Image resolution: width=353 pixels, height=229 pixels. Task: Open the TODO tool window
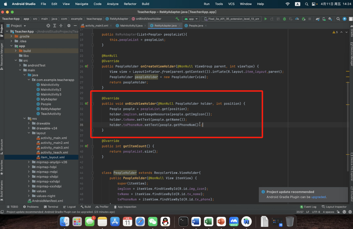[x=12, y=207]
